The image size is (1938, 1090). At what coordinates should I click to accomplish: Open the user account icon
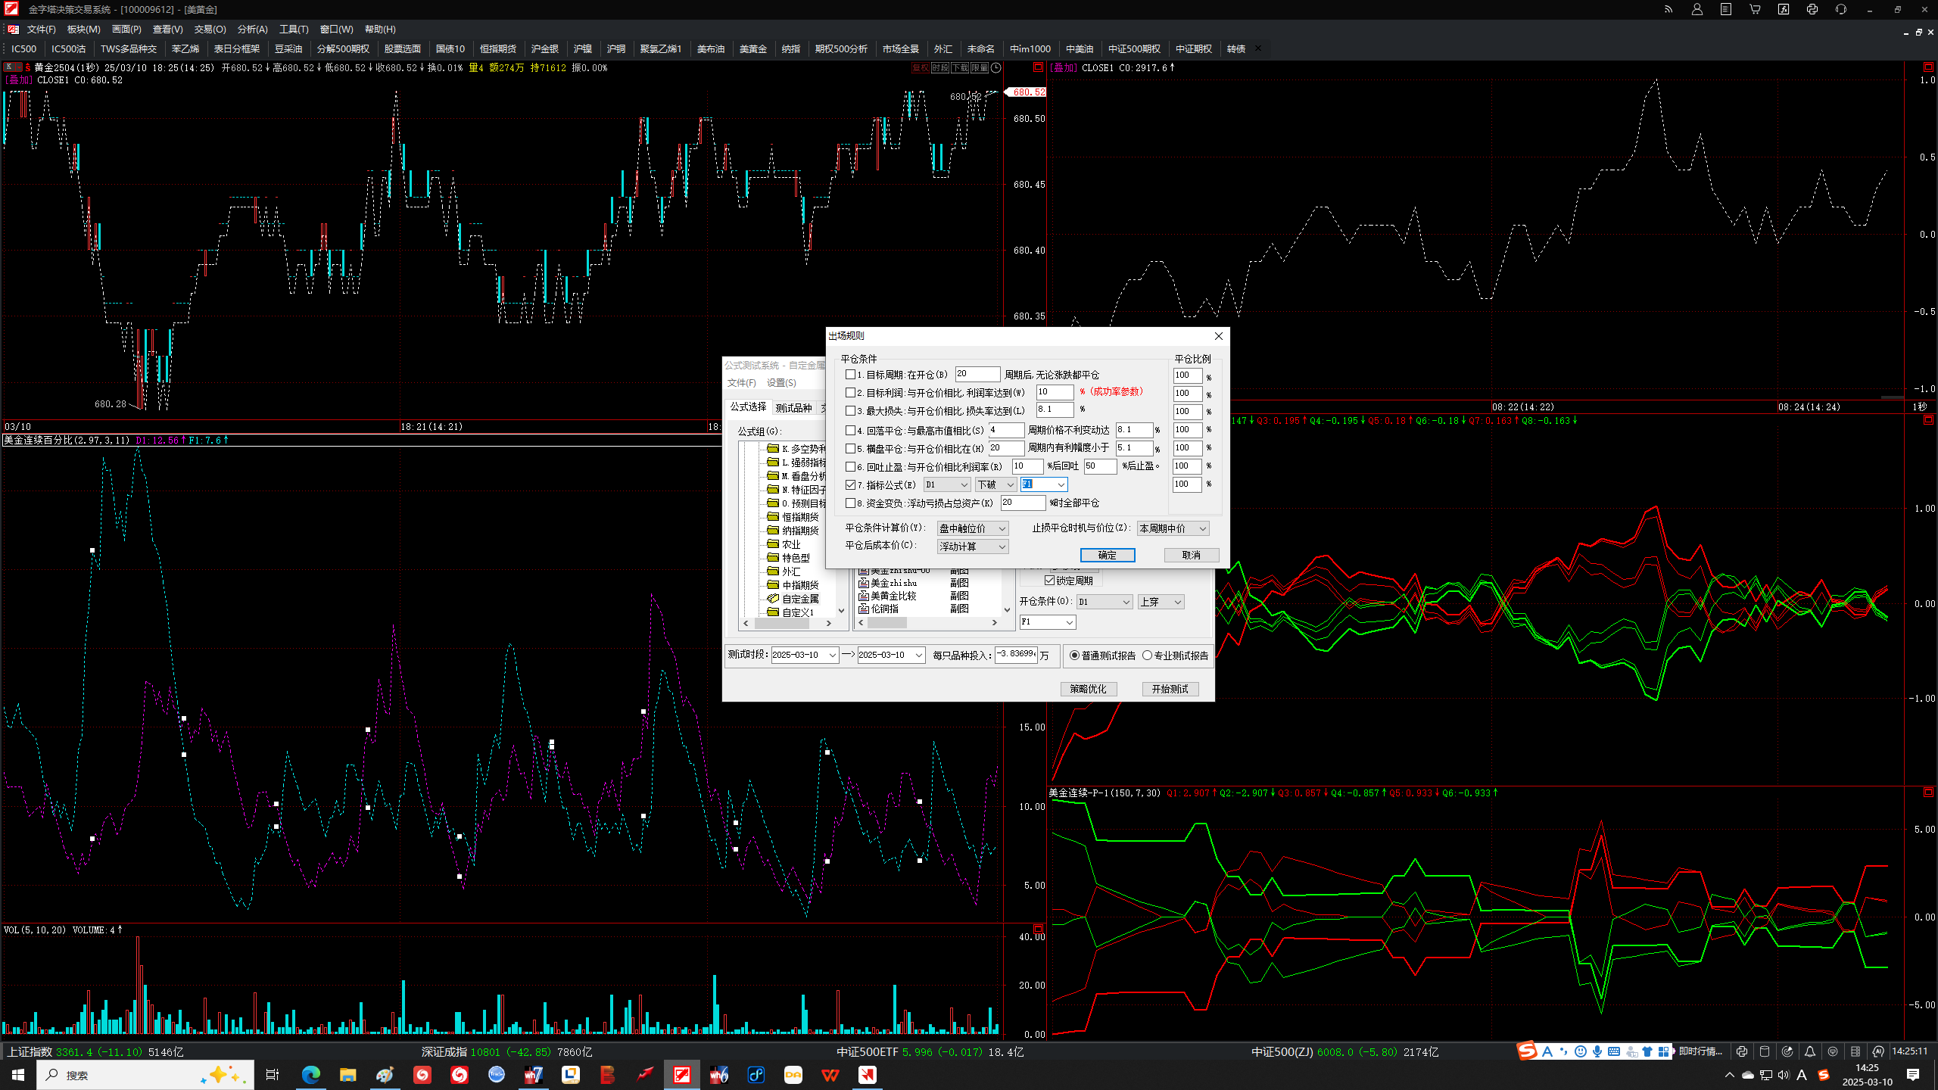[x=1697, y=10]
